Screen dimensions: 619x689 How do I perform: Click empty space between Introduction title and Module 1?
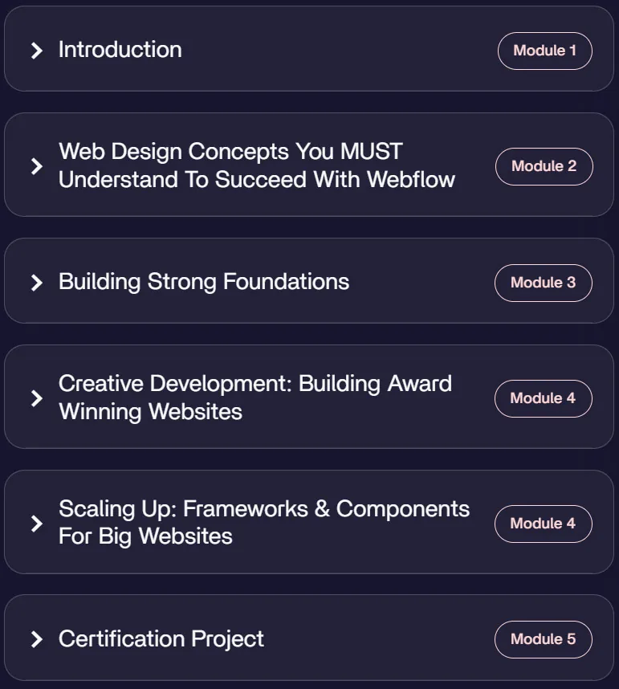point(338,49)
